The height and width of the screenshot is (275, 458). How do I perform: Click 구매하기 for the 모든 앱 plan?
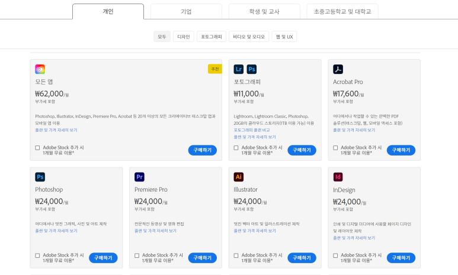(x=203, y=150)
